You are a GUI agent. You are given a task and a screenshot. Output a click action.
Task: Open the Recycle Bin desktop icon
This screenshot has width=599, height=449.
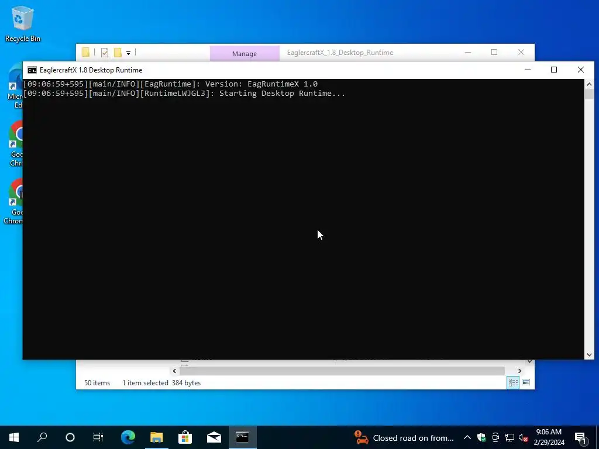[23, 23]
